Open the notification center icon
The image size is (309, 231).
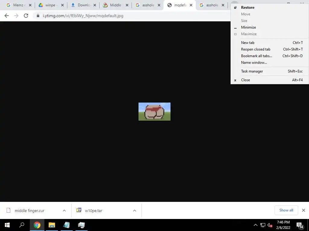300,226
